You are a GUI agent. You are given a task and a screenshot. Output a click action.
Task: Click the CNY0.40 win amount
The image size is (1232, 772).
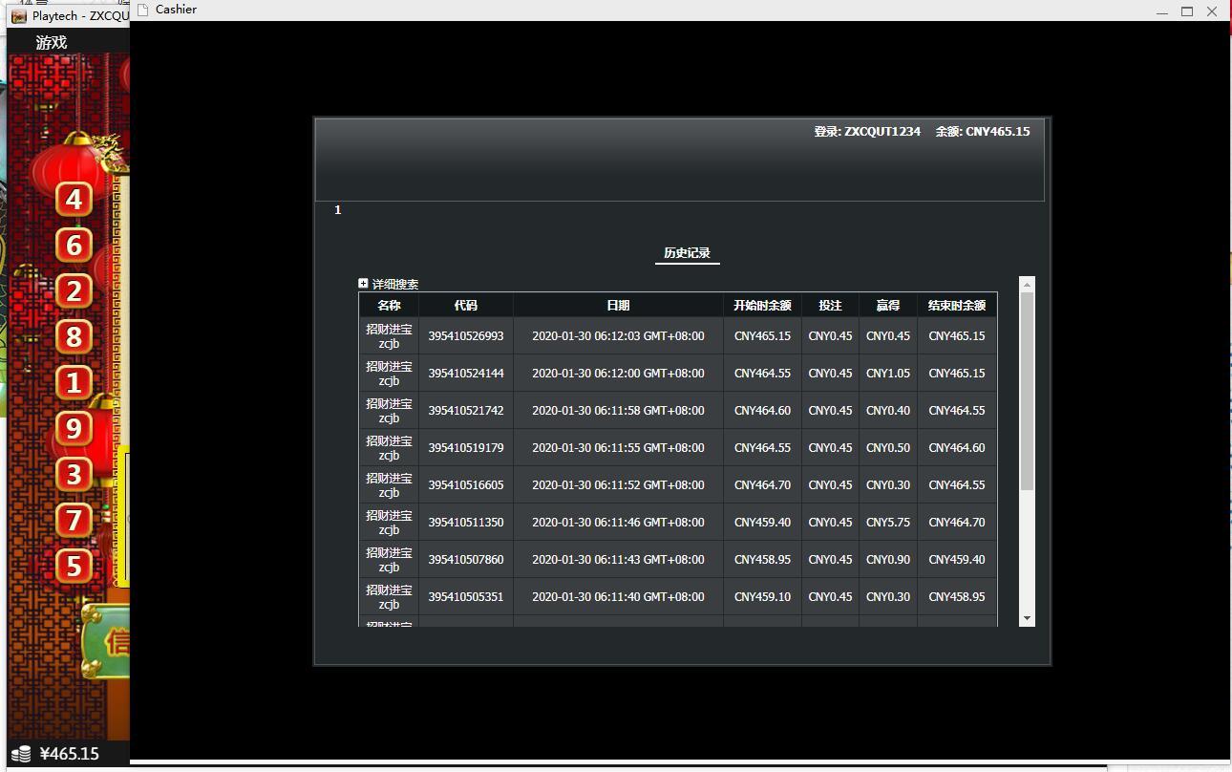pos(888,411)
